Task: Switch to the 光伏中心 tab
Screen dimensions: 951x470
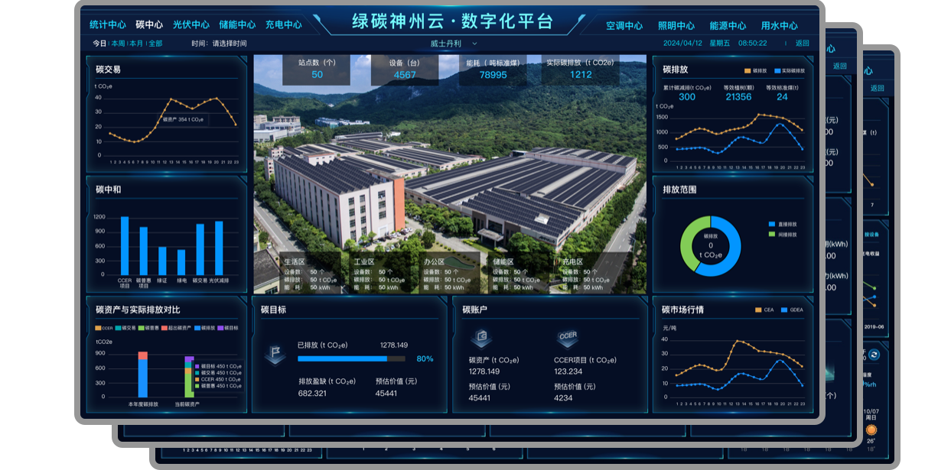Action: [x=190, y=24]
